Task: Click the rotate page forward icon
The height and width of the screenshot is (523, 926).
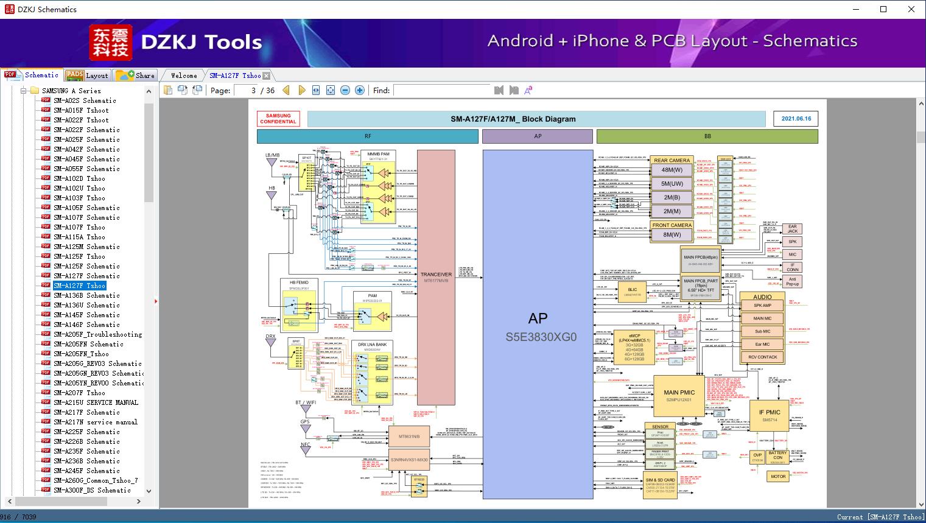Action: pyautogui.click(x=183, y=90)
